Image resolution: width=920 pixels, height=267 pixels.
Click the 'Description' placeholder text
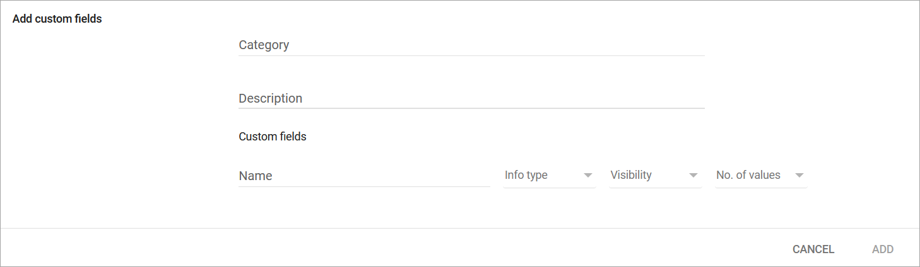coord(270,99)
